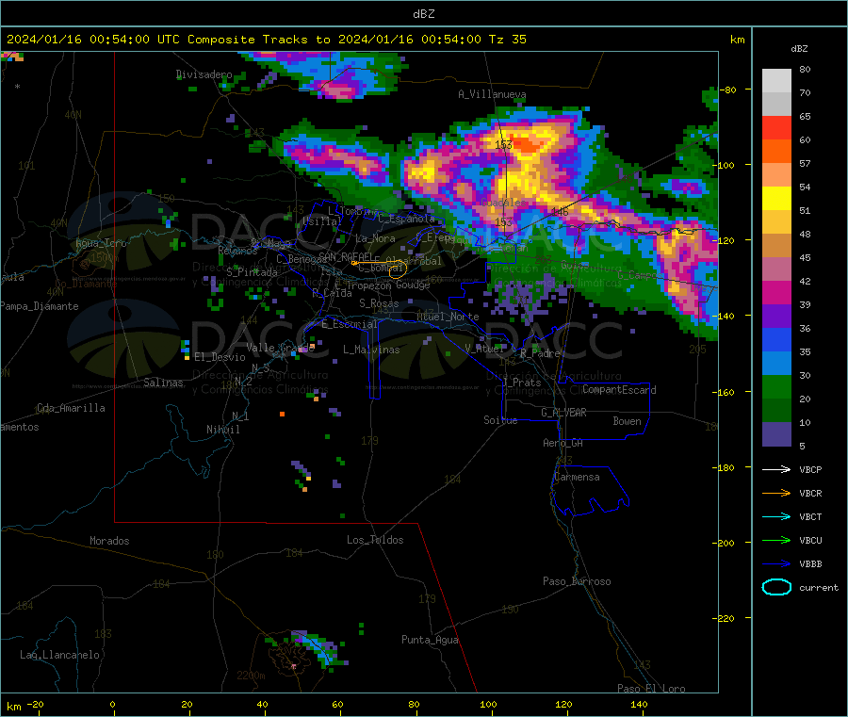Viewport: 848px width, 717px height.
Task: Click the purple swatch above label 36
Action: tap(776, 317)
